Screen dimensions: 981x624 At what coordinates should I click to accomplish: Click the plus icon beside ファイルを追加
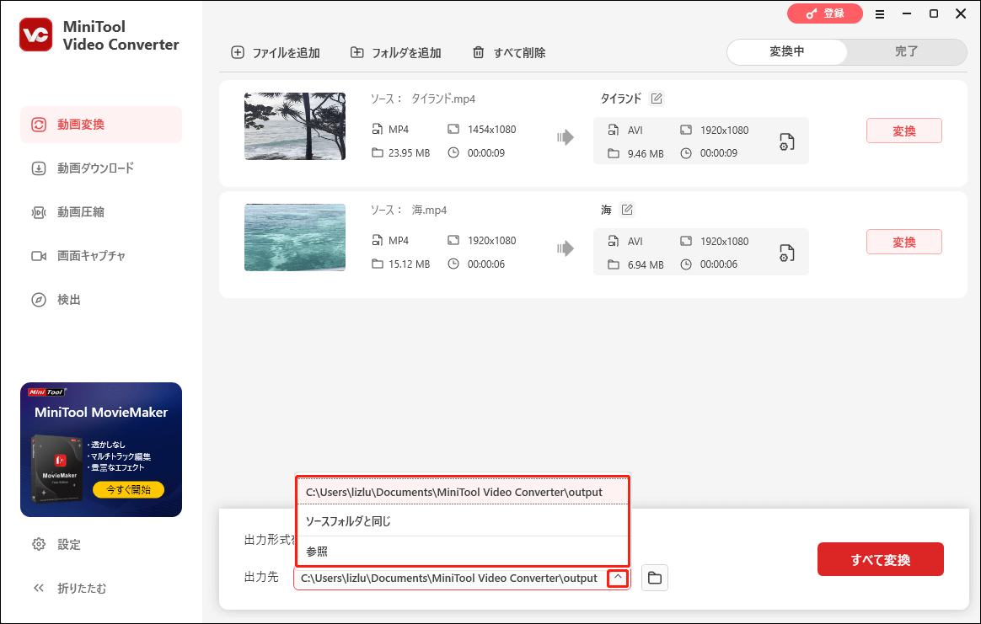(x=238, y=52)
